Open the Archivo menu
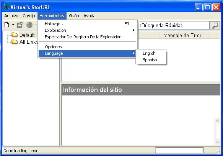The width and height of the screenshot is (223, 156). [11, 16]
